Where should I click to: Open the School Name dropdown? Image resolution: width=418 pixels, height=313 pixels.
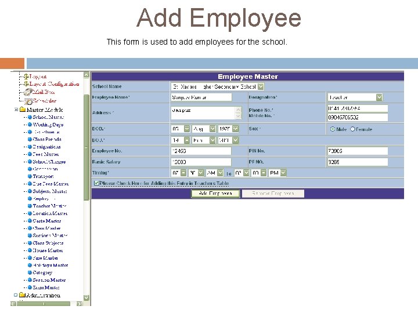[x=261, y=86]
